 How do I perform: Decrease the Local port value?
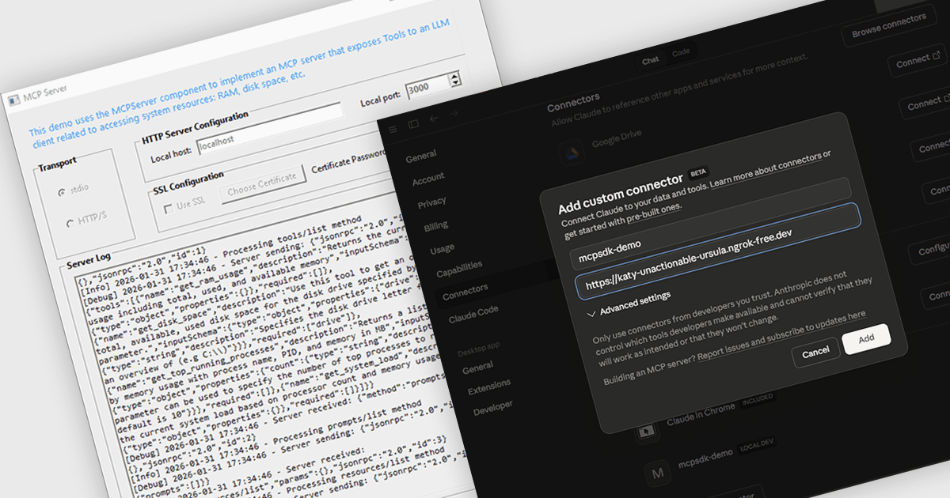point(455,83)
